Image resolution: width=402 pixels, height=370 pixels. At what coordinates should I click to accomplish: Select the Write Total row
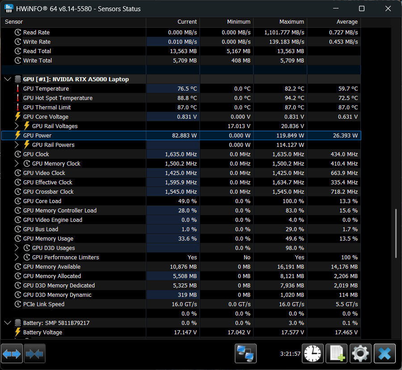[181, 60]
